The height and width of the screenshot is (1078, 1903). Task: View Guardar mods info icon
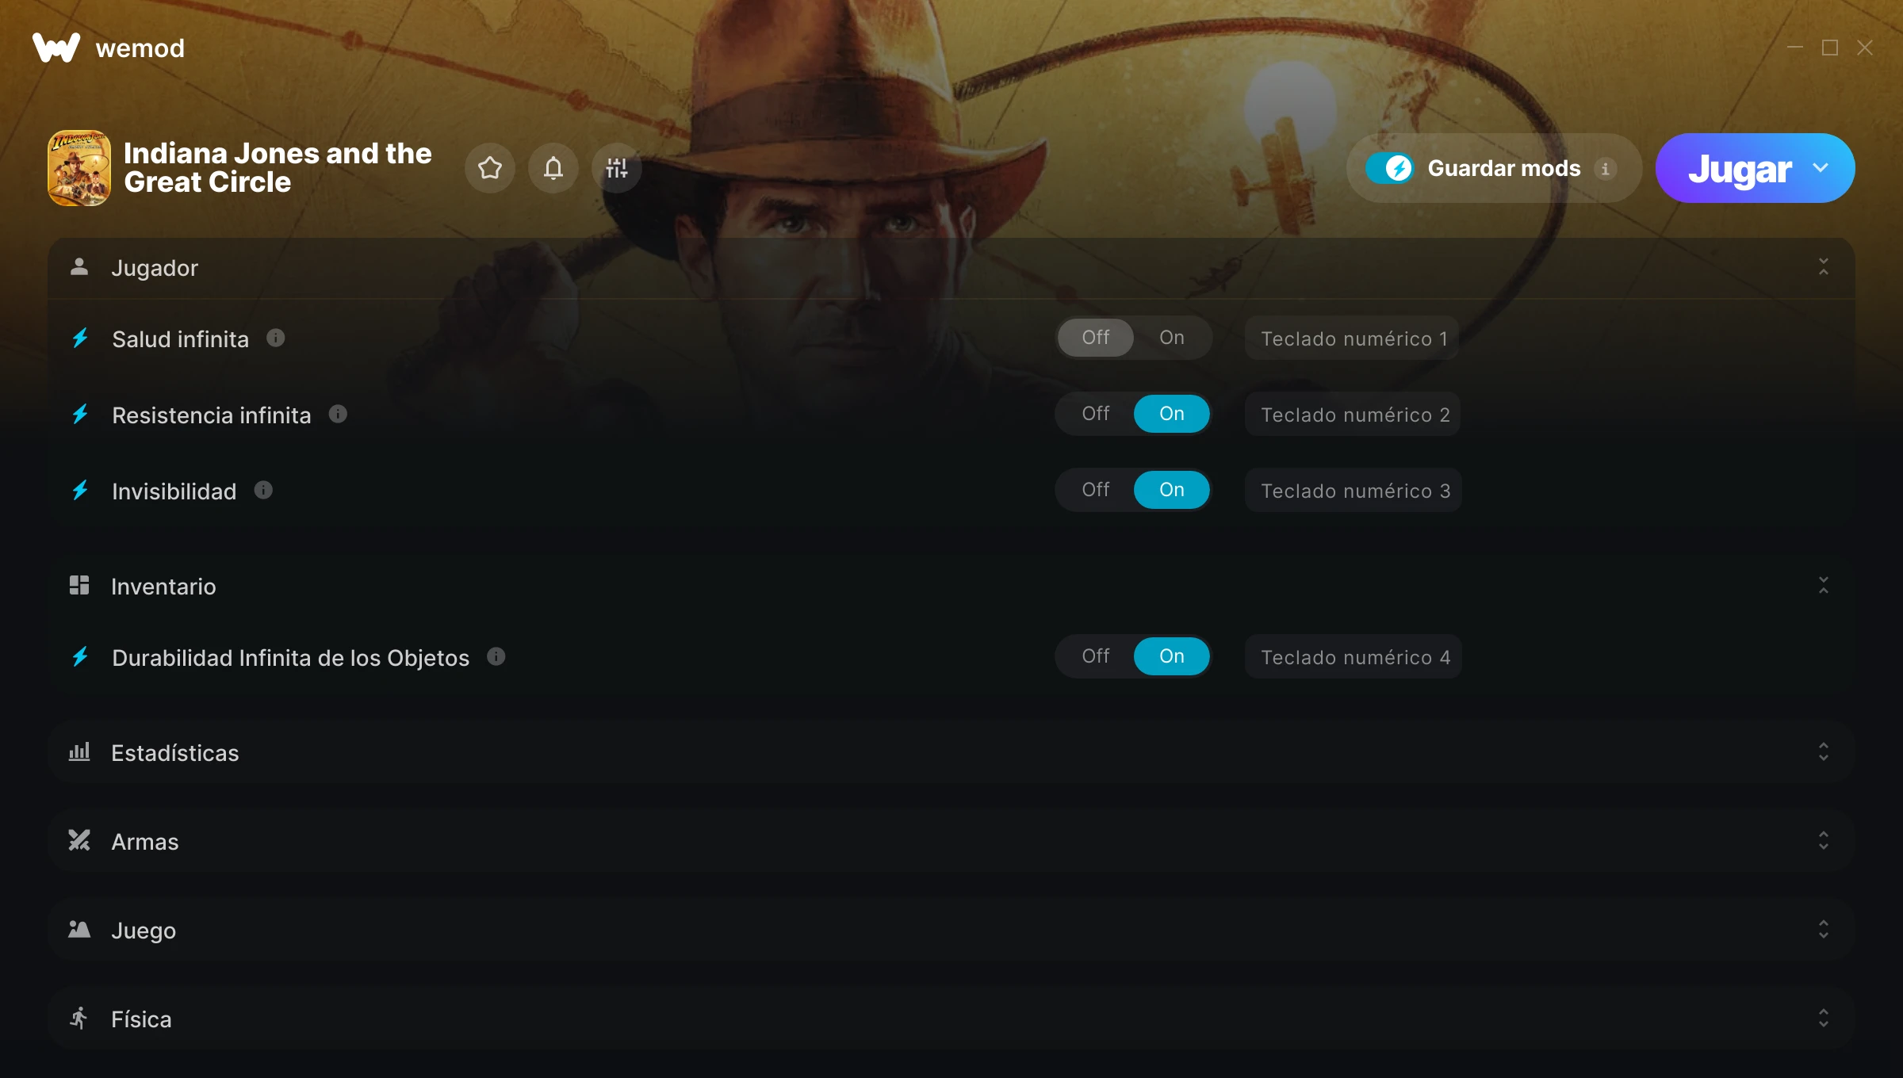pos(1606,169)
